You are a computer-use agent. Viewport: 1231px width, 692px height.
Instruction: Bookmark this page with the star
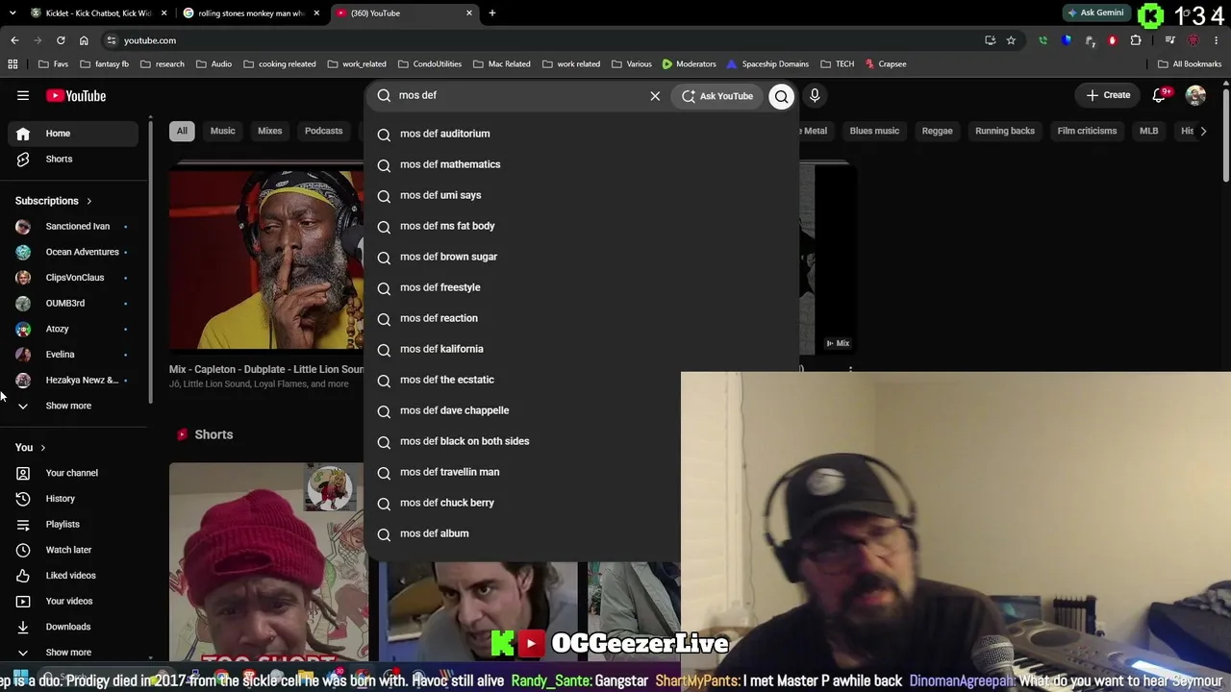point(1011,40)
